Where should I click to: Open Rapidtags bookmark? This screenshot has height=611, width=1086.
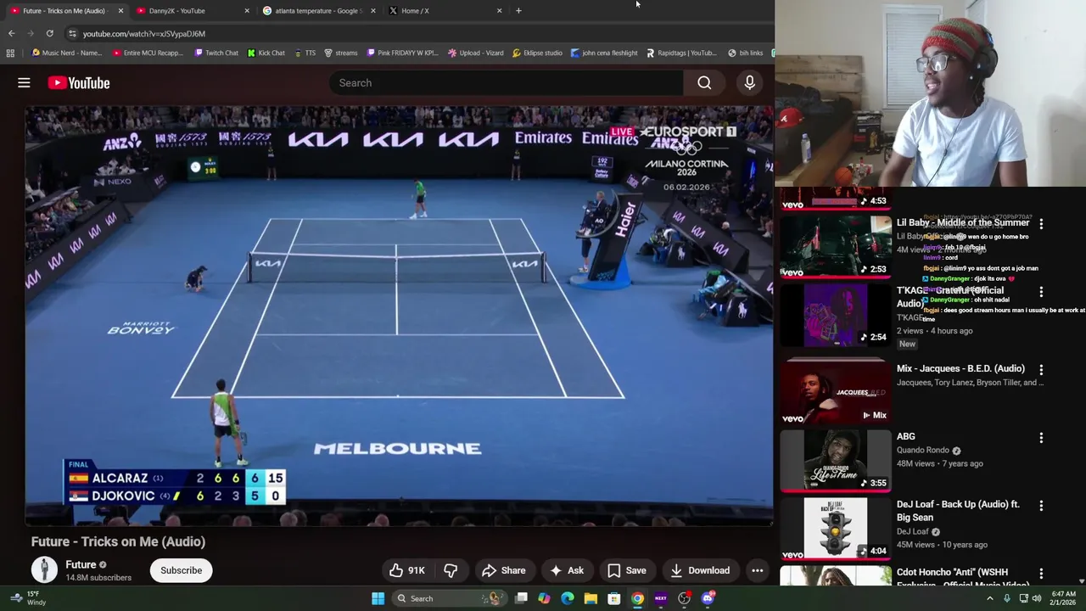click(681, 53)
